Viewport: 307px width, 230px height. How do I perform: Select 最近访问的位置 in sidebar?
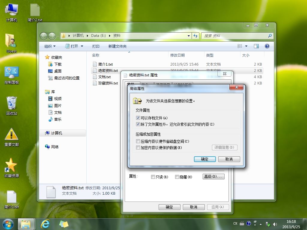point(64,78)
